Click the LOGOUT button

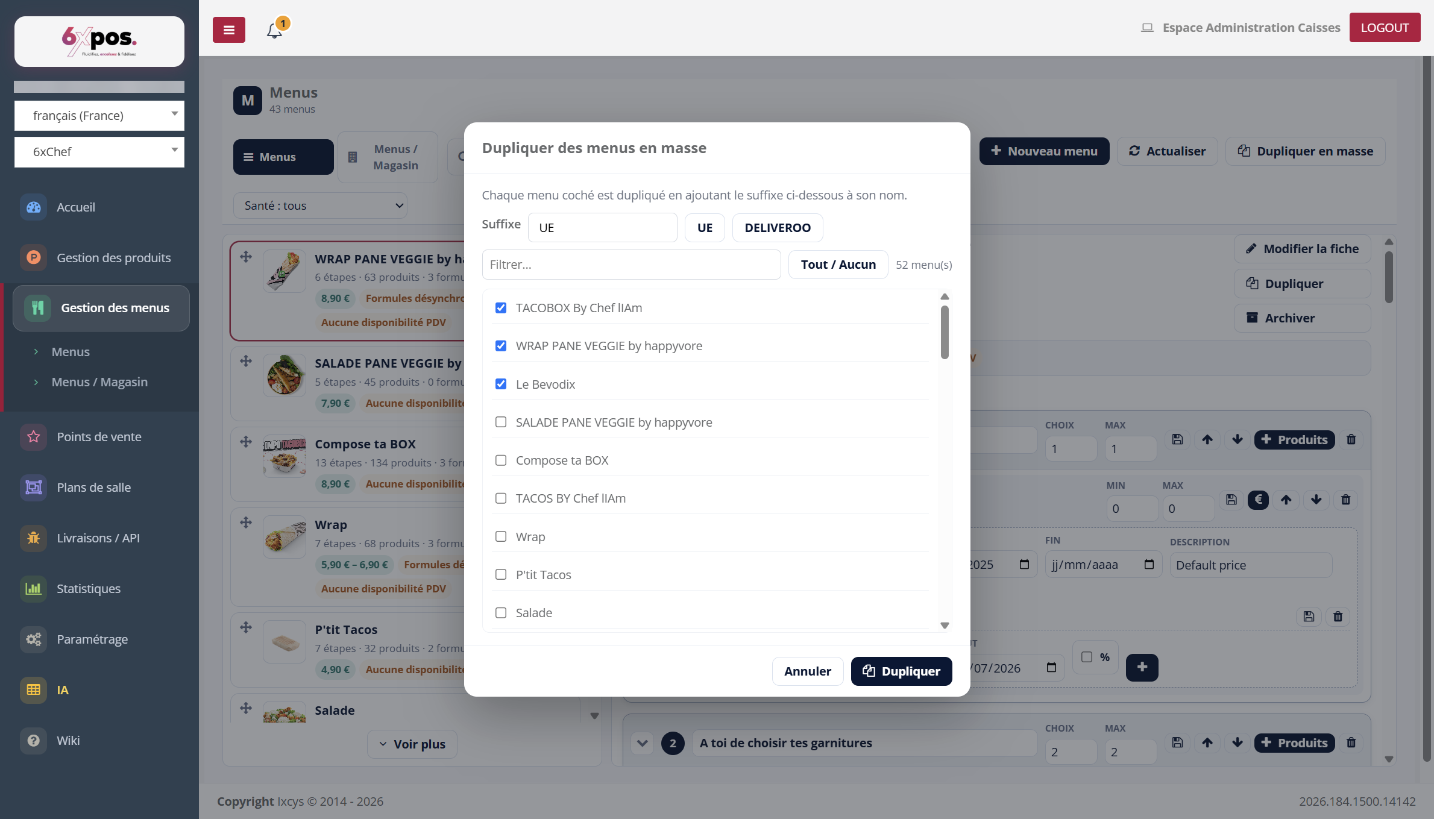coord(1385,28)
